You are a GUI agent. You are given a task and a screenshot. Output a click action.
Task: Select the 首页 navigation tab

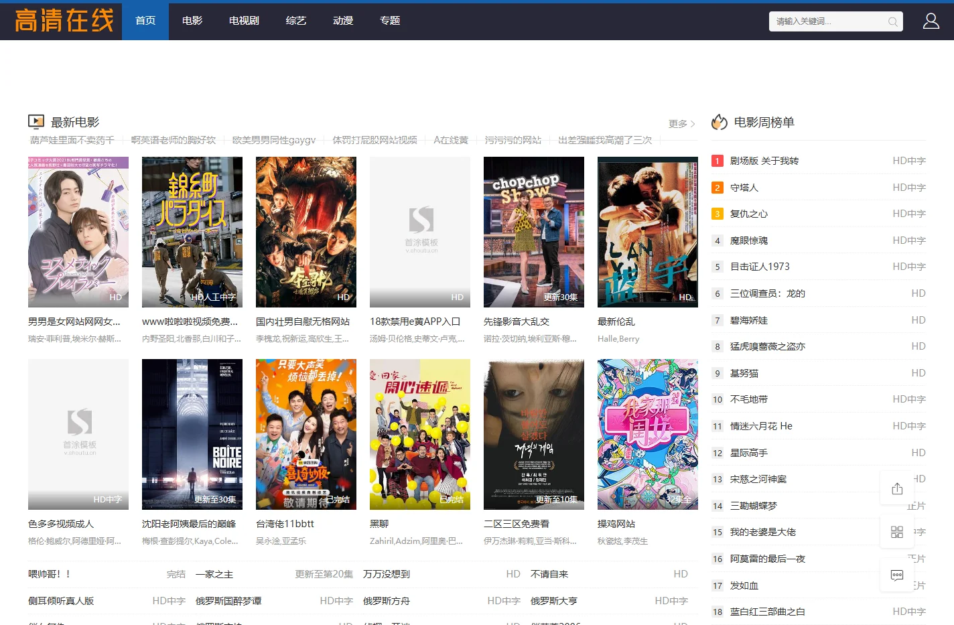coord(145,21)
